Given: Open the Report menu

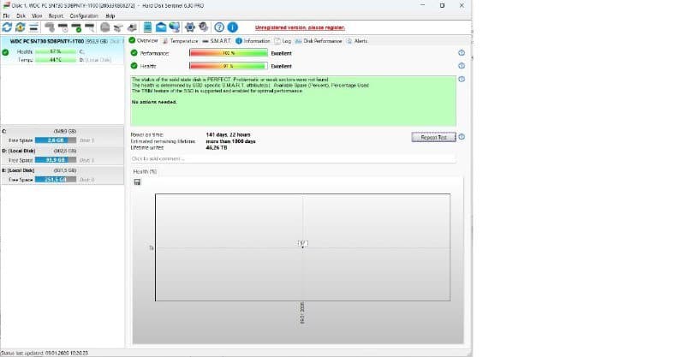Looking at the screenshot, I should point(56,15).
